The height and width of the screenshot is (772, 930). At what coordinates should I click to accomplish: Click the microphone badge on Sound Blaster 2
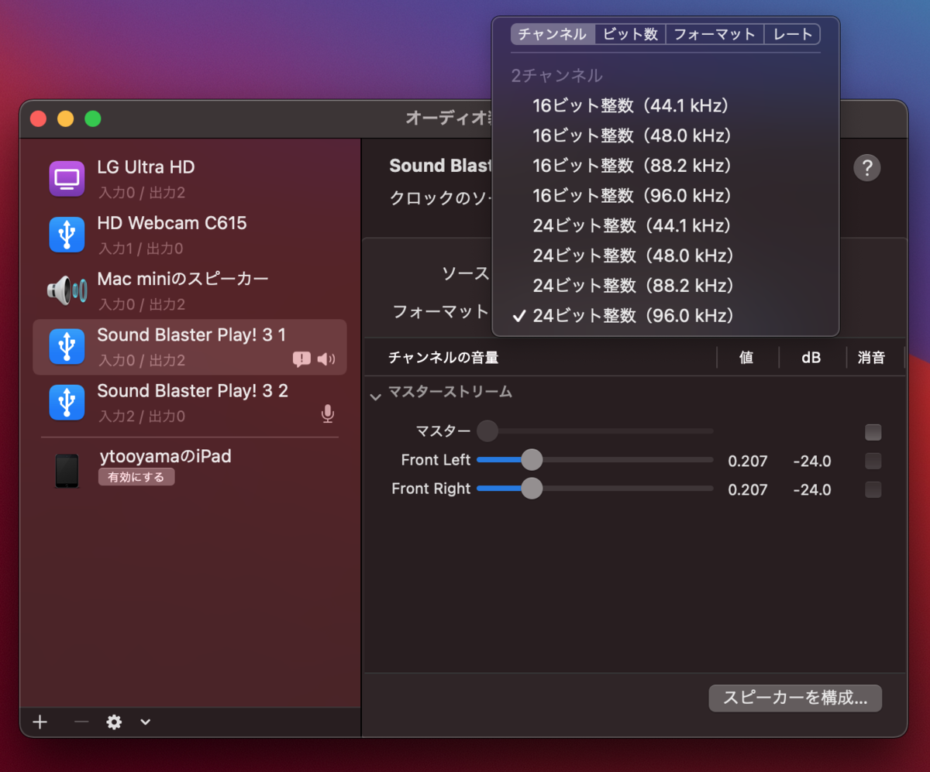click(x=328, y=414)
